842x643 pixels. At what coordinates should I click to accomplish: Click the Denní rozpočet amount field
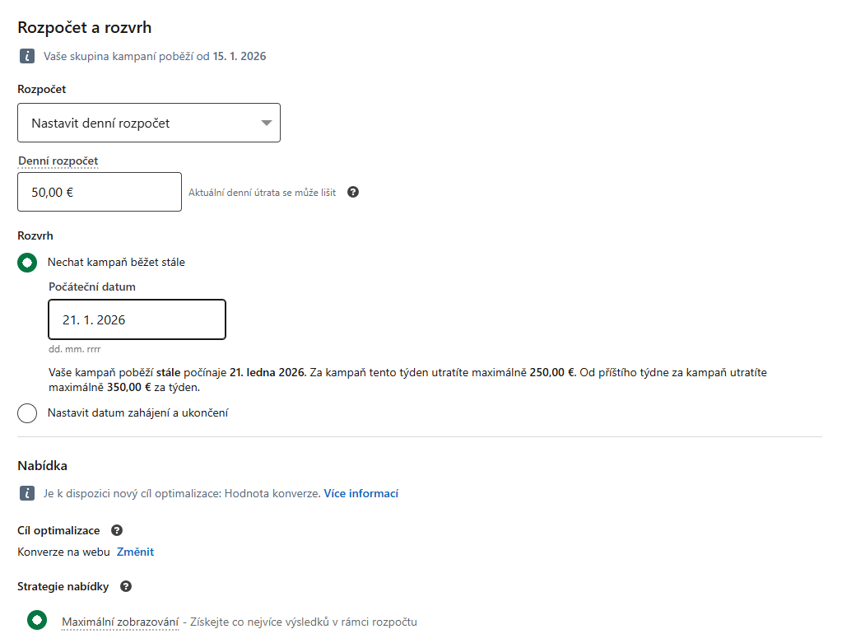100,192
